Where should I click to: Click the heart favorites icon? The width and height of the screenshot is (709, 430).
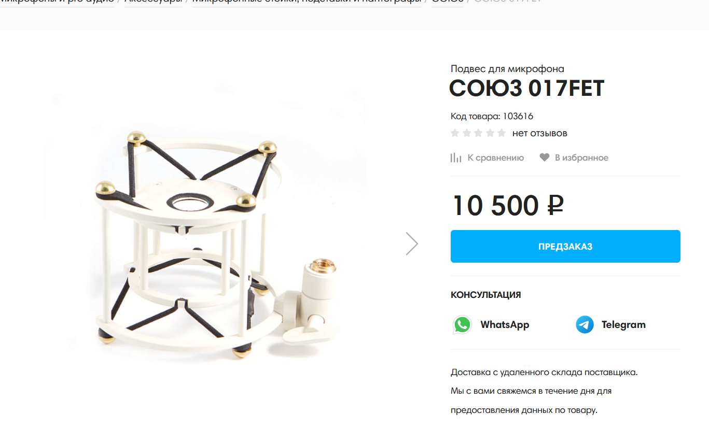[544, 157]
